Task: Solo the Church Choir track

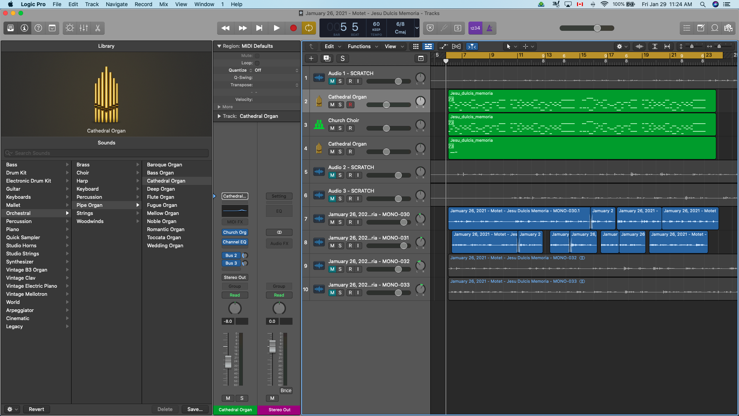Action: click(x=340, y=128)
